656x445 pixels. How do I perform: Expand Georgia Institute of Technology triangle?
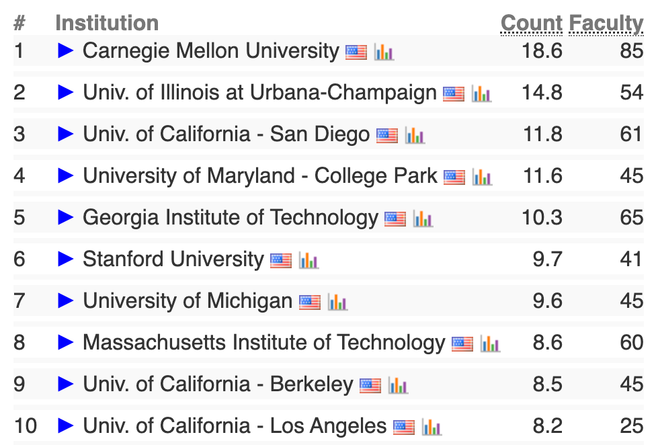pyautogui.click(x=65, y=218)
